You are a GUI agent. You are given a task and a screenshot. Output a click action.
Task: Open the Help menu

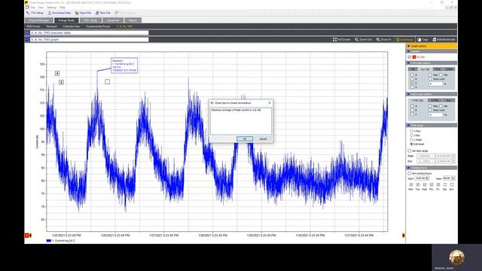point(63,8)
